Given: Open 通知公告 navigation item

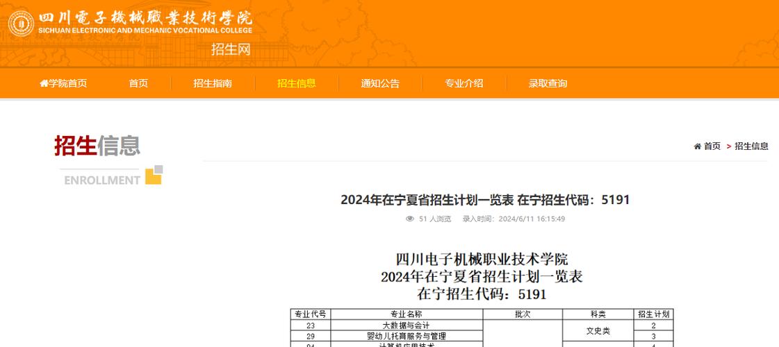Looking at the screenshot, I should (x=380, y=83).
